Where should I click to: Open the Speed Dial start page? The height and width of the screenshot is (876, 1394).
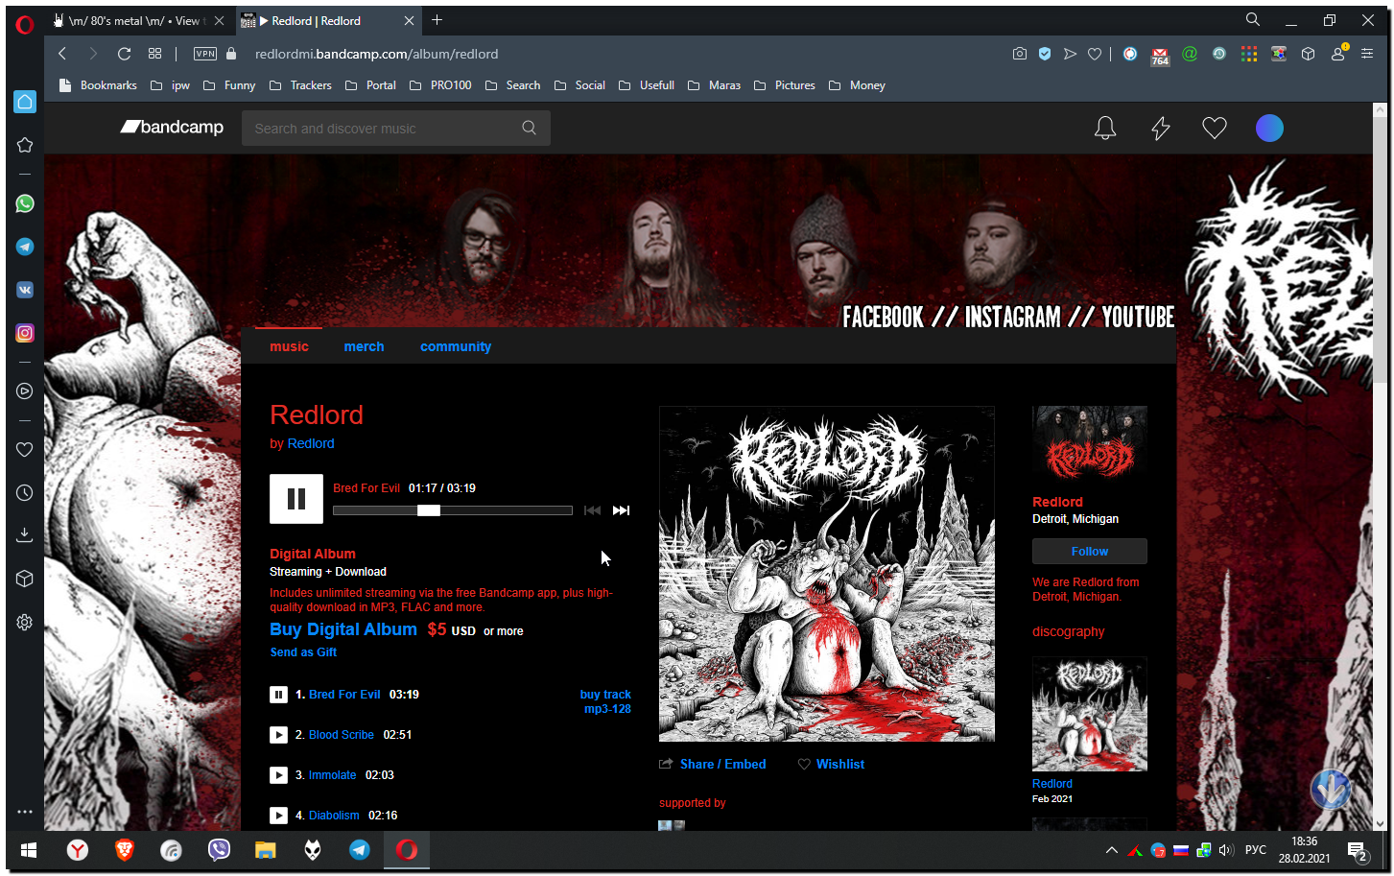pyautogui.click(x=154, y=54)
